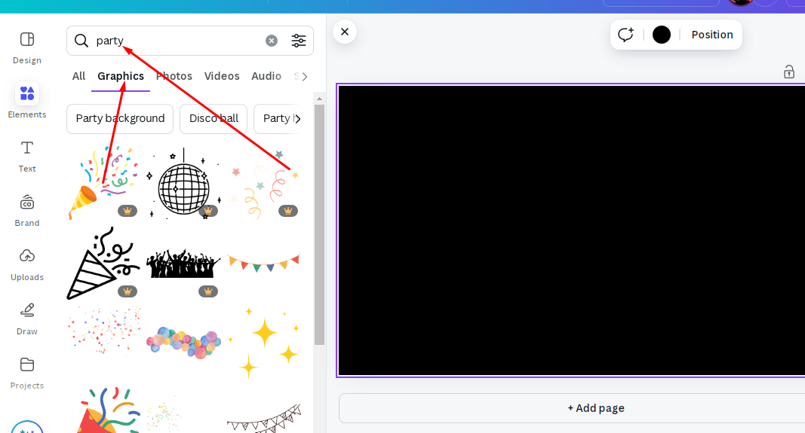This screenshot has height=433, width=805.
Task: Click the Position button
Action: coord(712,35)
